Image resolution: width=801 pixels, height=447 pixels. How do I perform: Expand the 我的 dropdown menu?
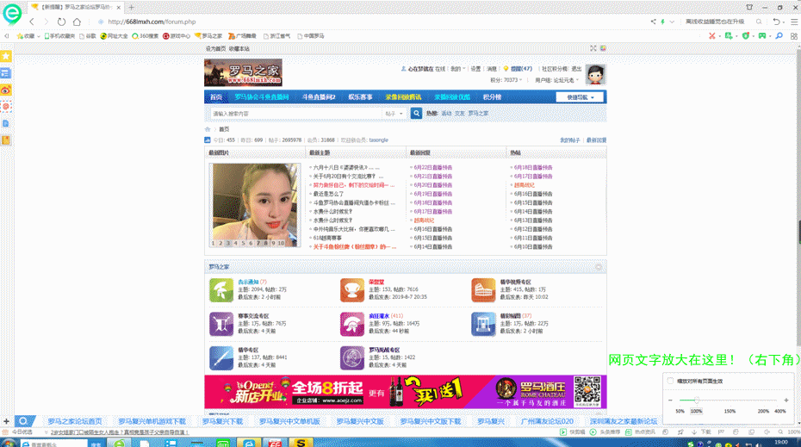coord(457,69)
